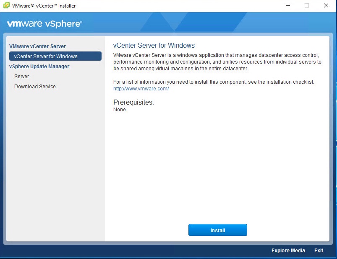Open Explore Media at the bottom
This screenshot has width=337, height=259.
click(x=288, y=251)
